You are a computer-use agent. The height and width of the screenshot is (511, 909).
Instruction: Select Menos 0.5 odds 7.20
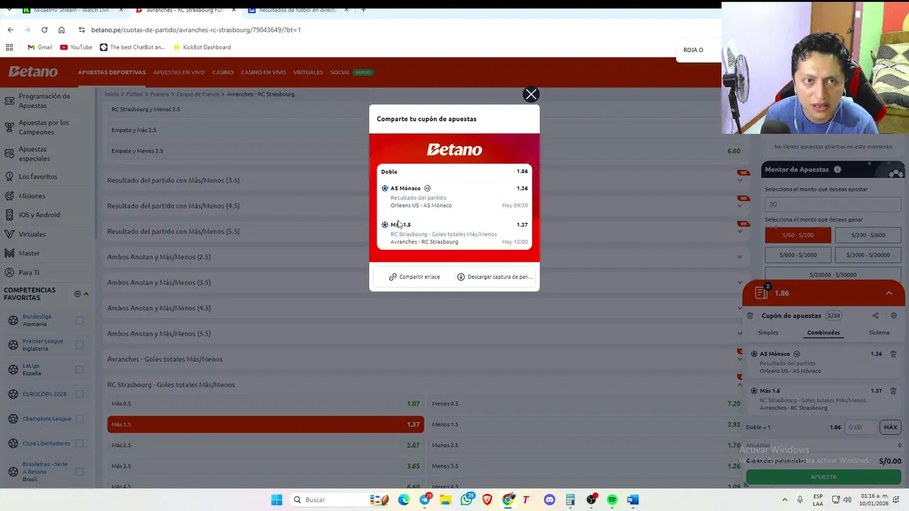point(586,404)
